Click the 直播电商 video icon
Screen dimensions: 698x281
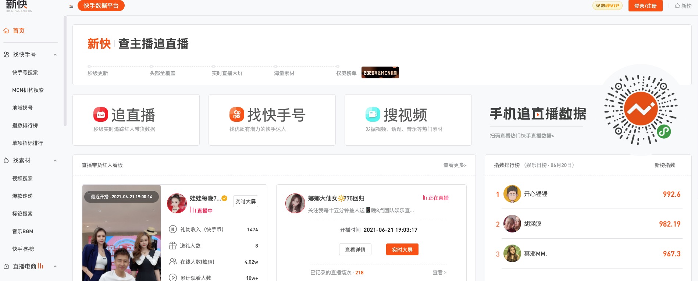click(x=6, y=267)
